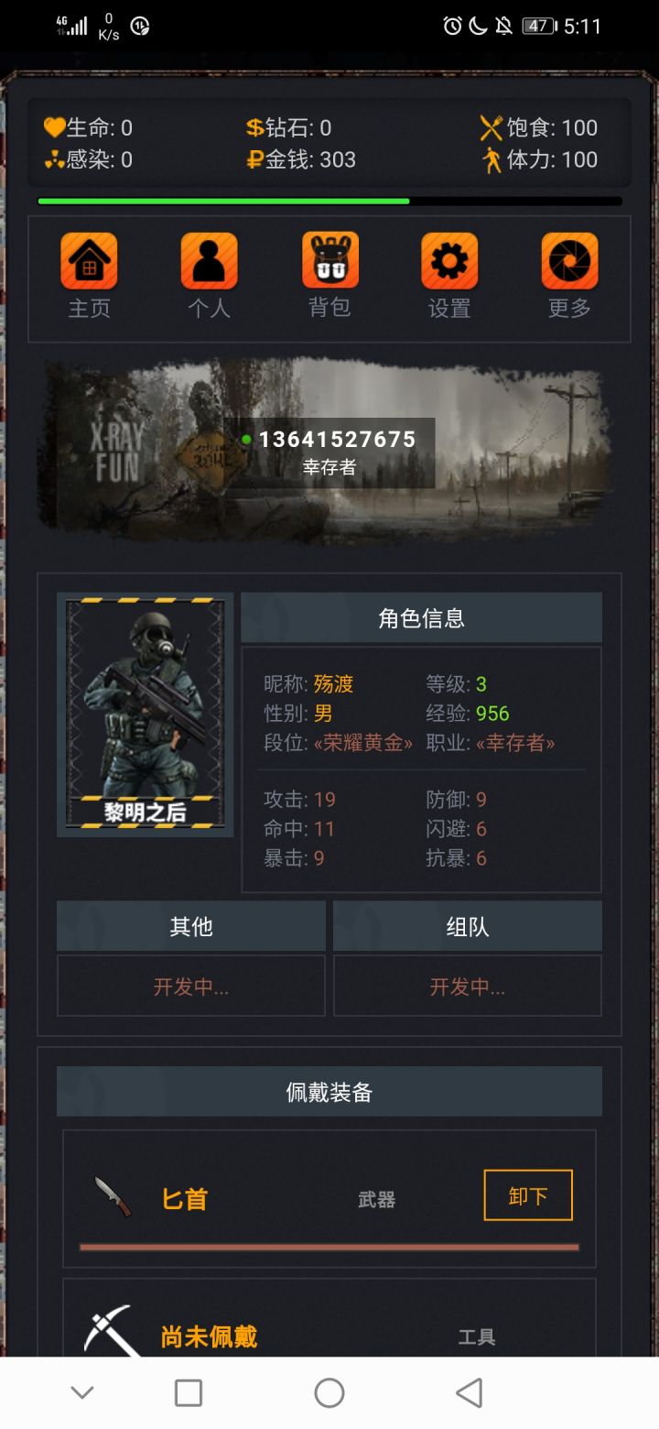Tap the green experience progress bar
The image size is (659, 1429).
[329, 202]
